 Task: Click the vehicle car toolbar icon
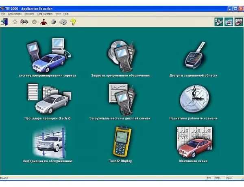tap(24, 21)
